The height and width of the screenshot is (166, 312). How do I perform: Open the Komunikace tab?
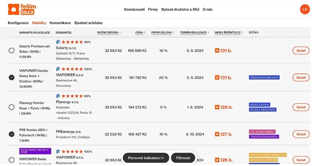click(60, 23)
